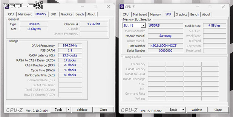The height and width of the screenshot is (117, 233).
Task: Click Tools button in right CPU-Z window
Action: [x=173, y=110]
